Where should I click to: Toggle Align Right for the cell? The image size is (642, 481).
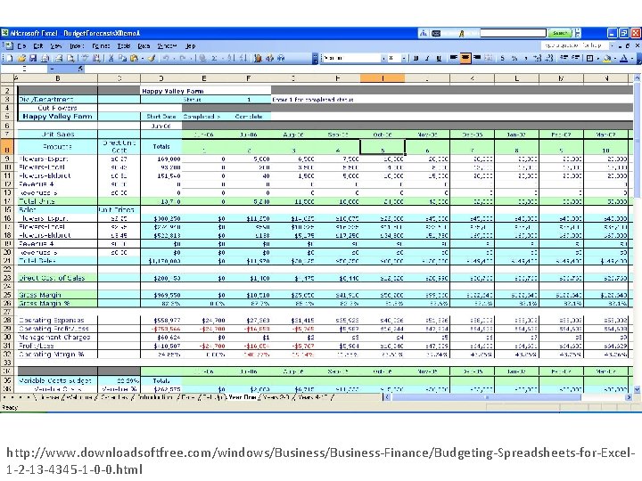pyautogui.click(x=476, y=58)
